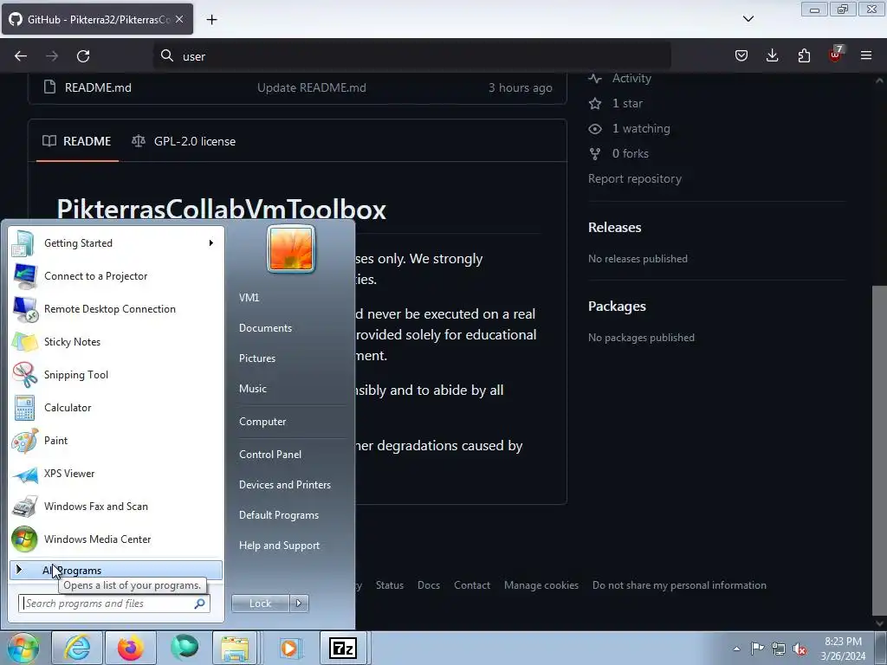887x665 pixels.
Task: Click Report repository link
Action: pyautogui.click(x=635, y=178)
